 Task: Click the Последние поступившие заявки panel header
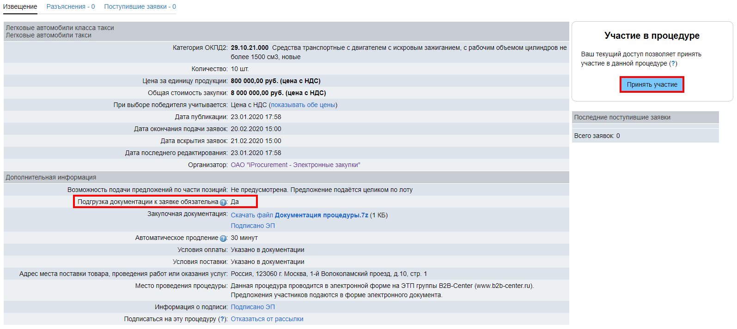pyautogui.click(x=622, y=118)
